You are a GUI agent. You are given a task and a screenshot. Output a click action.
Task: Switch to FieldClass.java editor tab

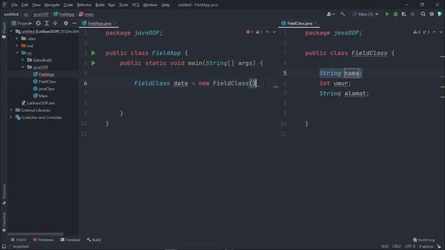[300, 24]
